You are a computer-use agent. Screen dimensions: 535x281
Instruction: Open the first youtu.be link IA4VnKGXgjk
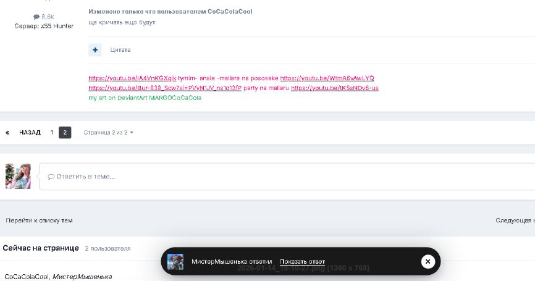[132, 78]
